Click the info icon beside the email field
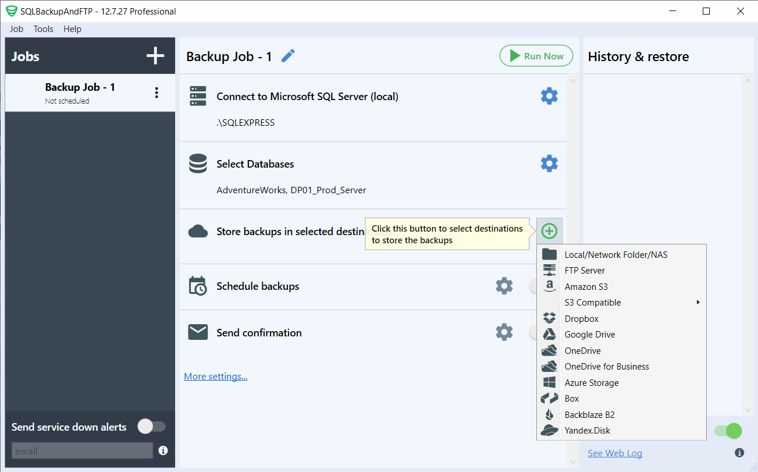 (163, 450)
